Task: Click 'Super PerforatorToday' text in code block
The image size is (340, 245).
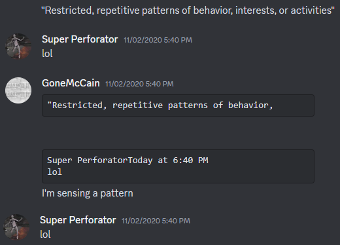Action: [100, 160]
